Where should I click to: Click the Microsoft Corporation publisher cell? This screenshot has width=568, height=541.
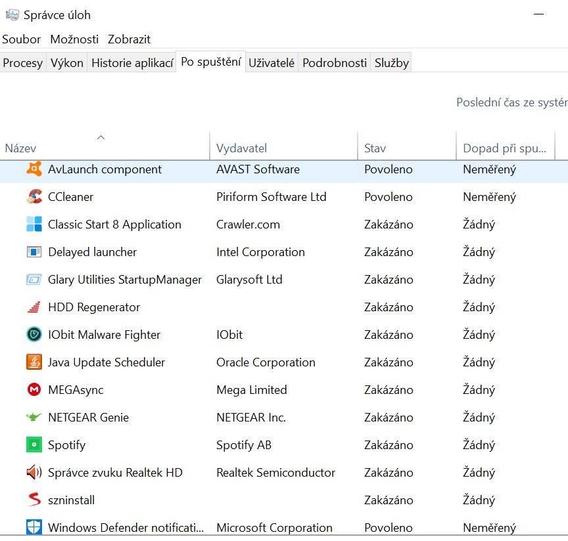coord(274,528)
